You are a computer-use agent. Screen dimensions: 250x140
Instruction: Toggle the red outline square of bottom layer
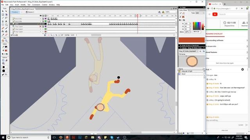click(x=45, y=31)
